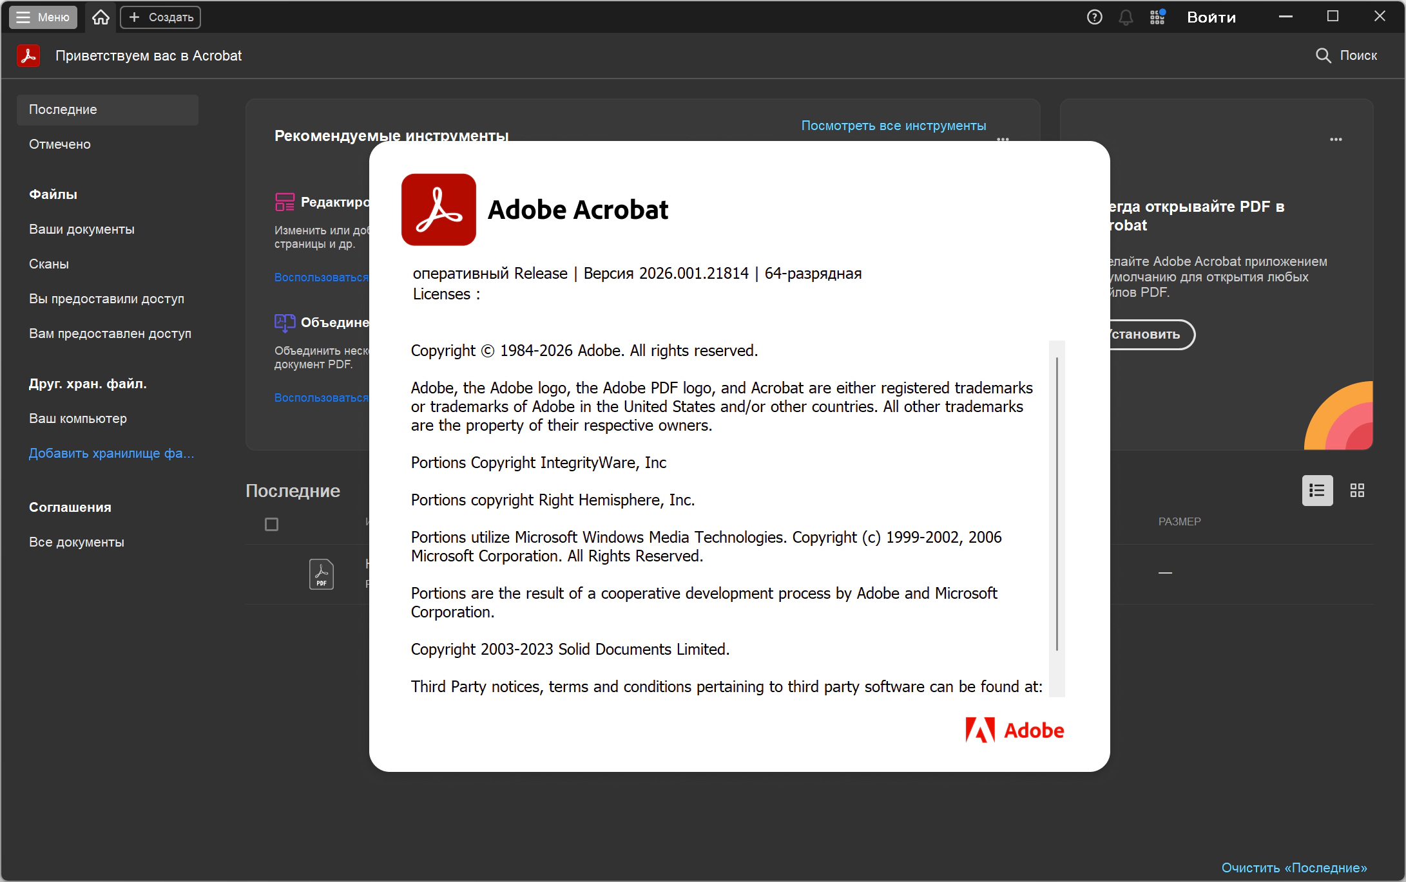Click the РАЗМЕР column header
This screenshot has height=882, width=1406.
[x=1179, y=522]
